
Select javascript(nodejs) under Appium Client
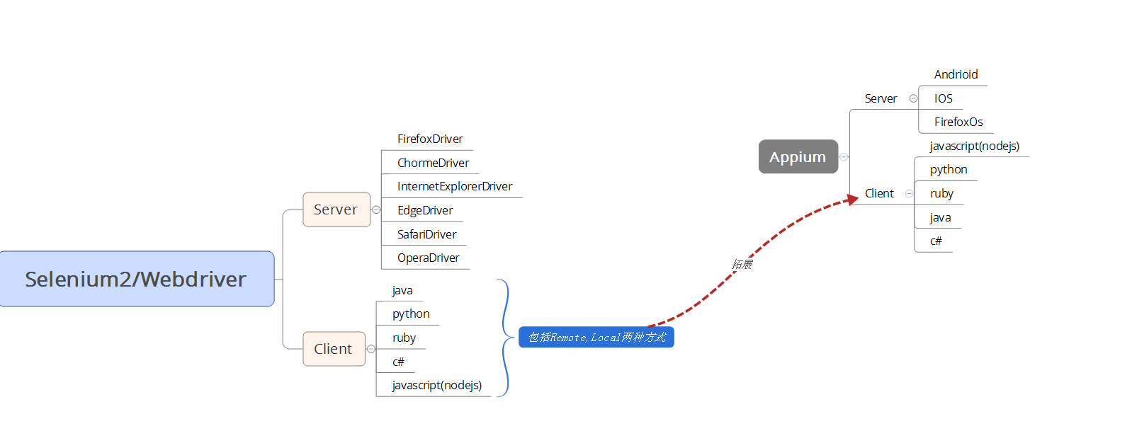click(975, 146)
